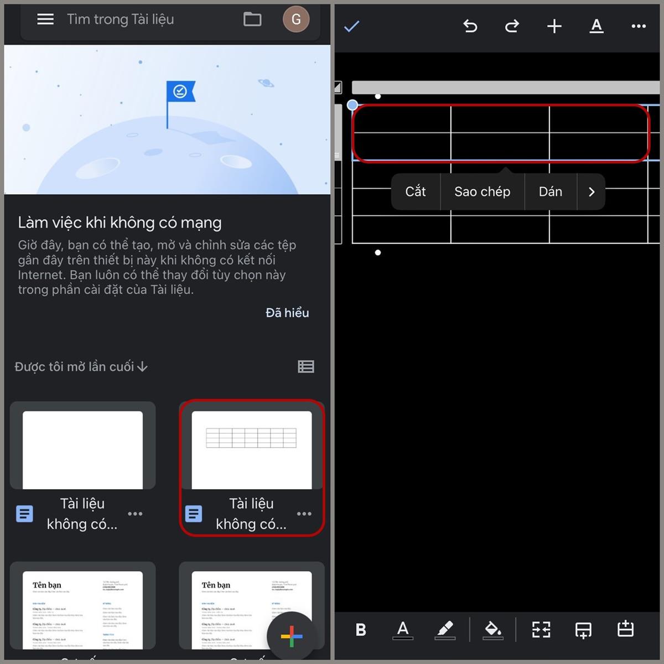Open the insert menu with the plus icon
Image resolution: width=664 pixels, height=664 pixels.
click(x=554, y=26)
